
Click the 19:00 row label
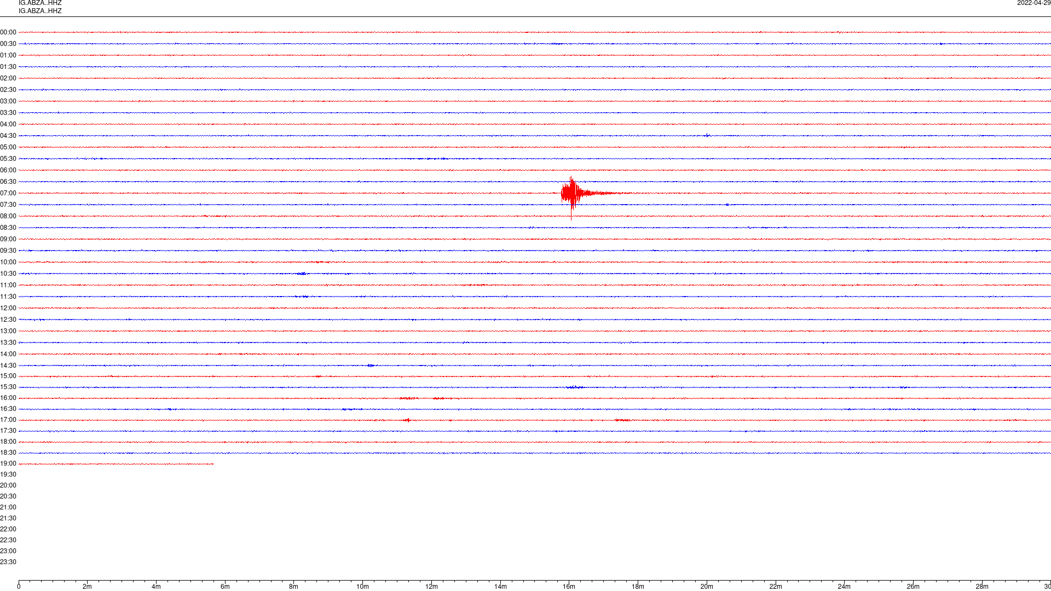[x=8, y=463]
